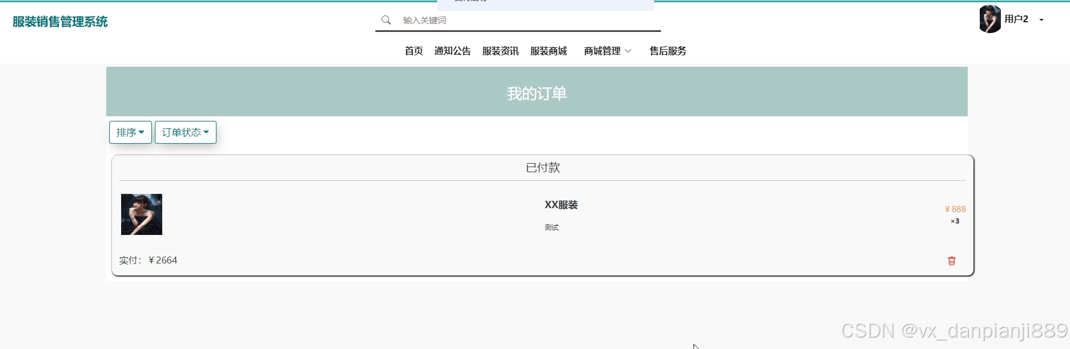1070x349 pixels.
Task: Click the search magnifier icon
Action: 386,20
